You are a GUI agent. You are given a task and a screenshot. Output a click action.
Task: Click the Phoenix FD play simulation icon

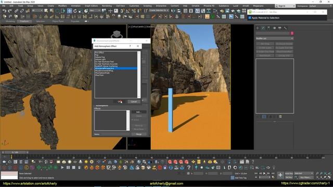[x=62, y=167]
